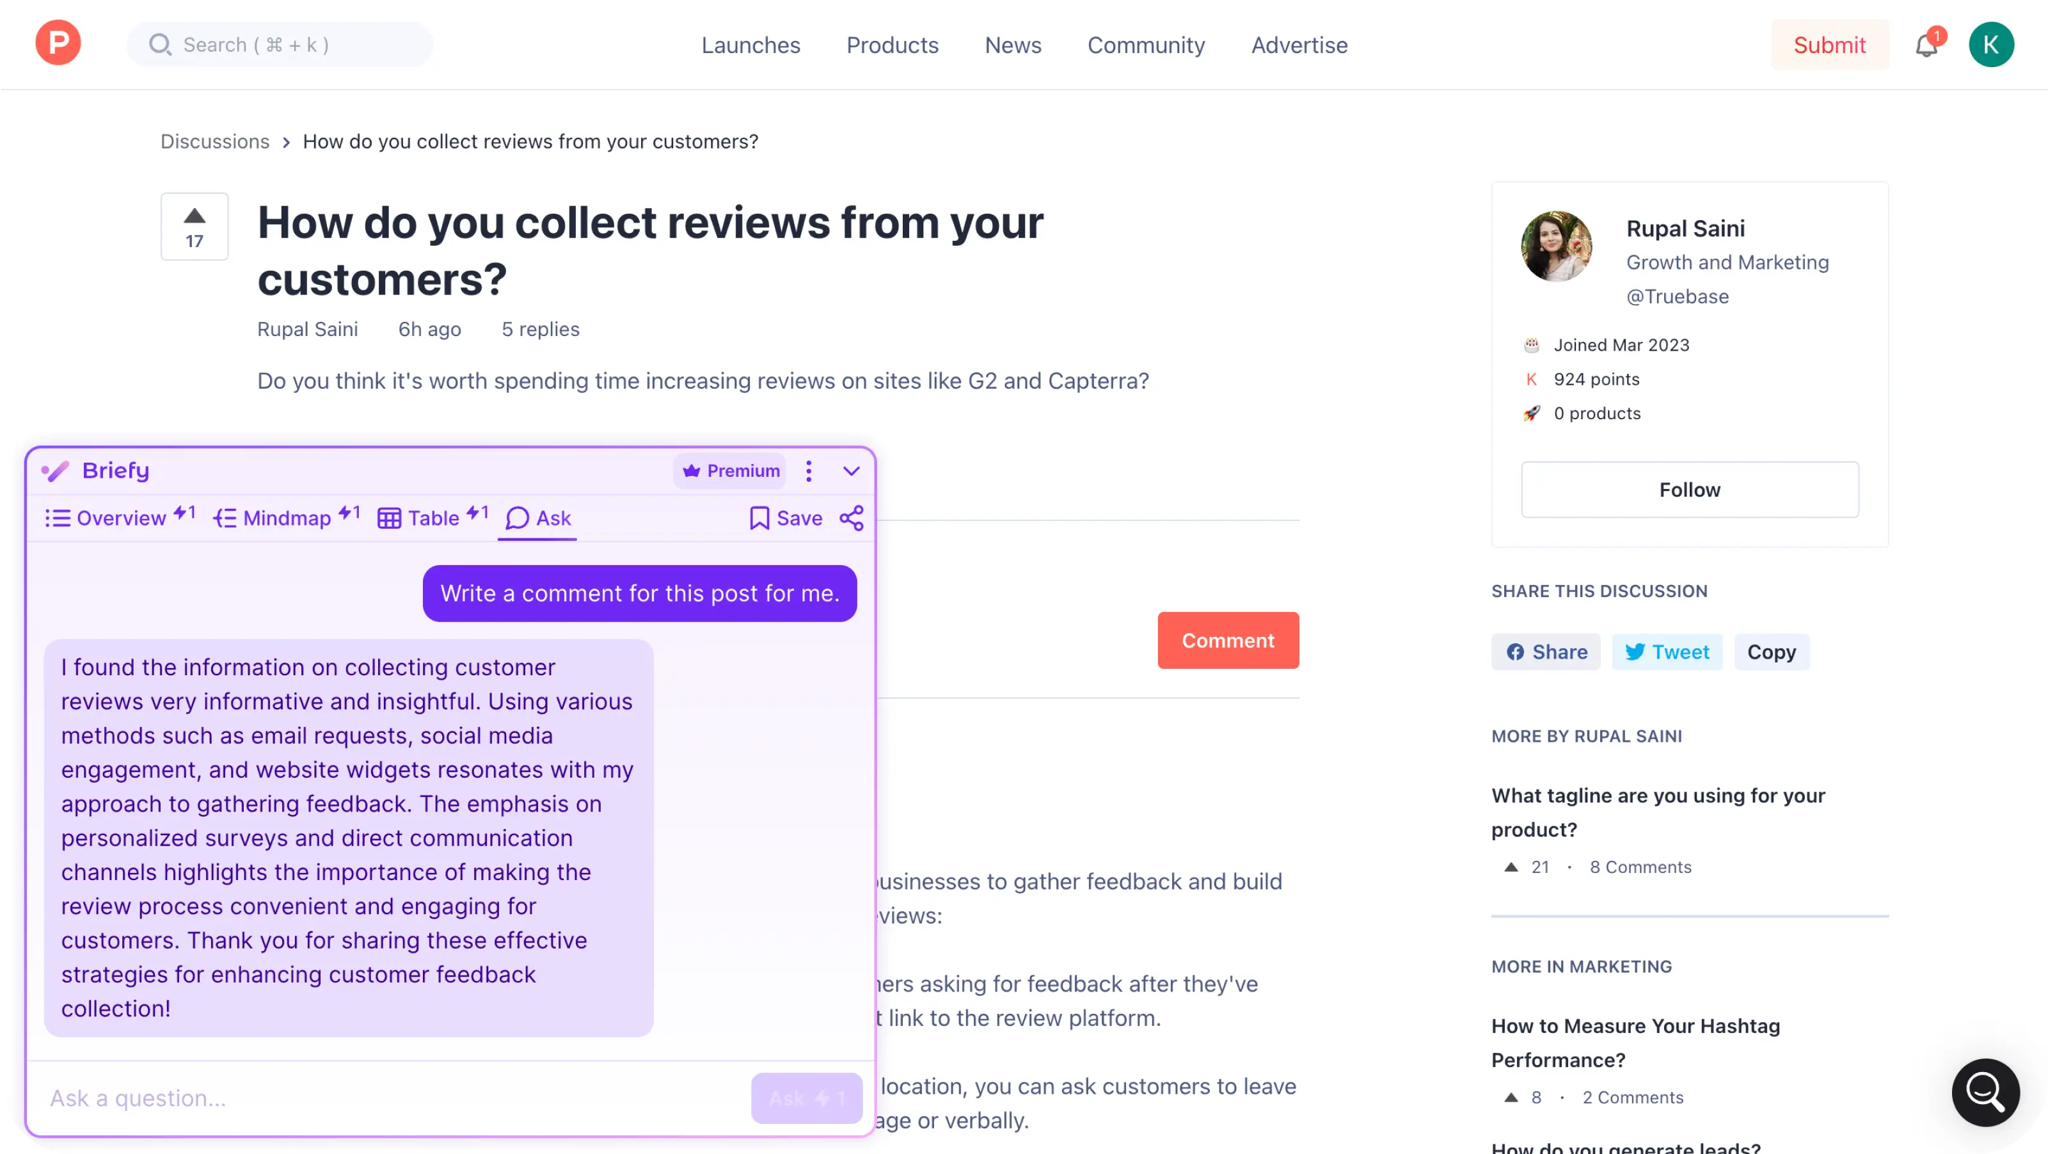2048x1154 pixels.
Task: Open "What tagline are you using for your product?"
Action: [1658, 812]
